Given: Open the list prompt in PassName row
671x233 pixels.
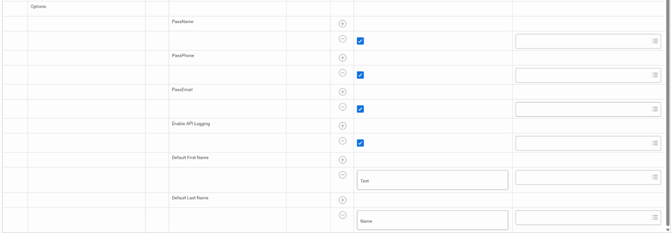Looking at the screenshot, I should point(654,41).
